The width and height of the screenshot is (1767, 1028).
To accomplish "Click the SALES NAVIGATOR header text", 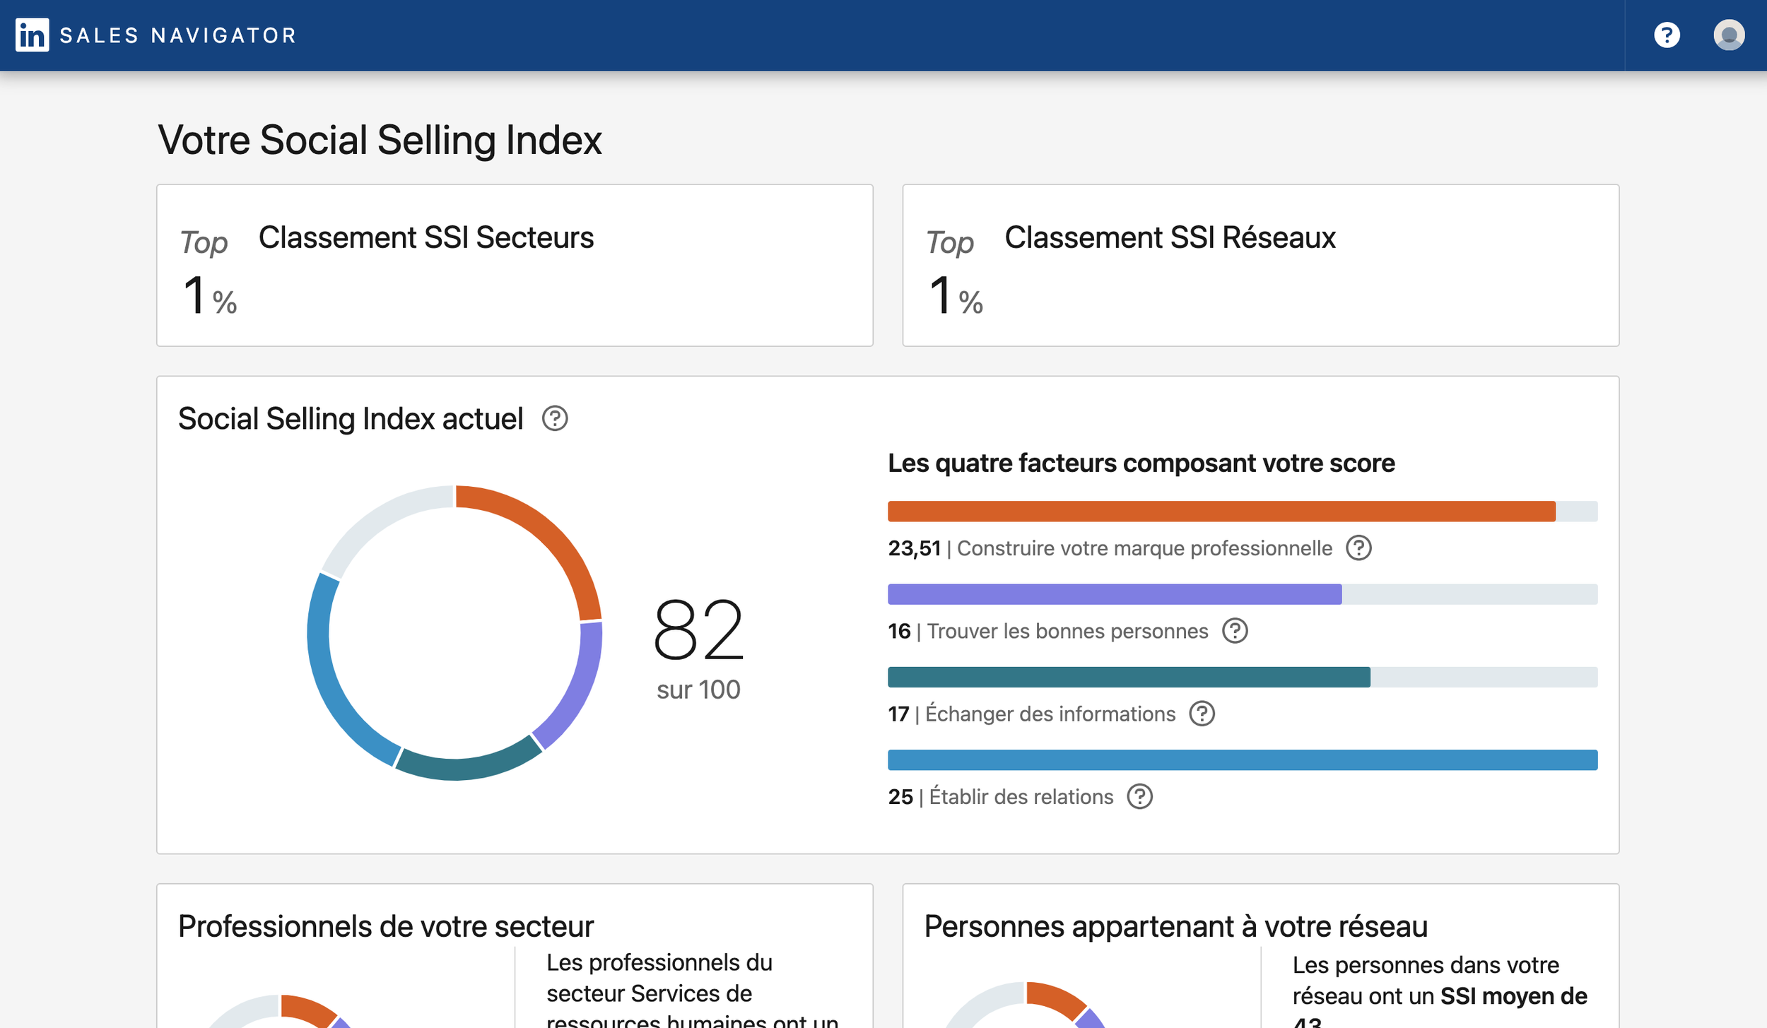I will coord(178,35).
